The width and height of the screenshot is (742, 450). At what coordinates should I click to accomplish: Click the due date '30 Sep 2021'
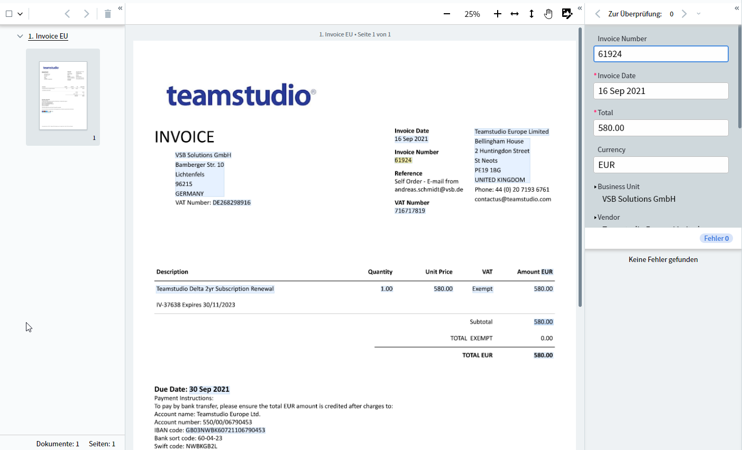[209, 389]
